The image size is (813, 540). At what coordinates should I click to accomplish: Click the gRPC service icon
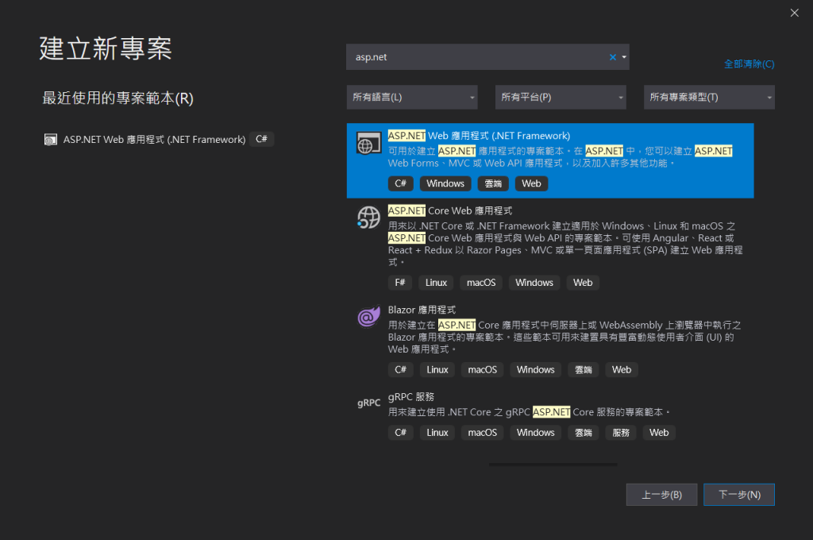pos(368,403)
